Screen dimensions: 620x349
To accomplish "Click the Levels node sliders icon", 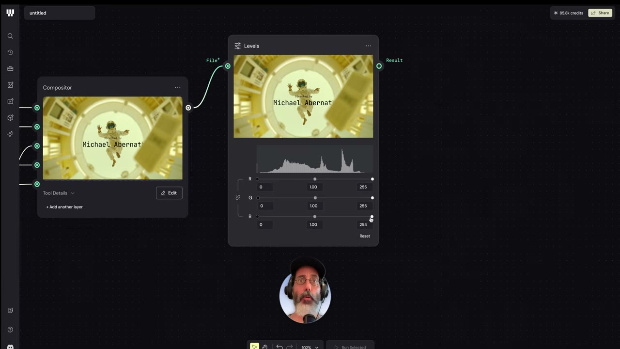I will click(x=237, y=46).
